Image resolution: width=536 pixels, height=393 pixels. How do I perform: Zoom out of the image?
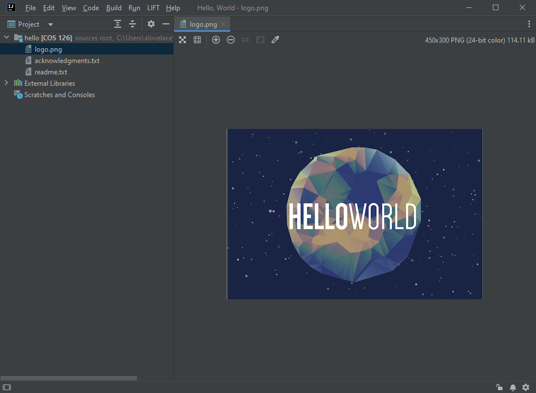[231, 40]
